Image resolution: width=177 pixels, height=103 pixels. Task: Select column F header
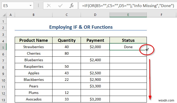pos(162,15)
